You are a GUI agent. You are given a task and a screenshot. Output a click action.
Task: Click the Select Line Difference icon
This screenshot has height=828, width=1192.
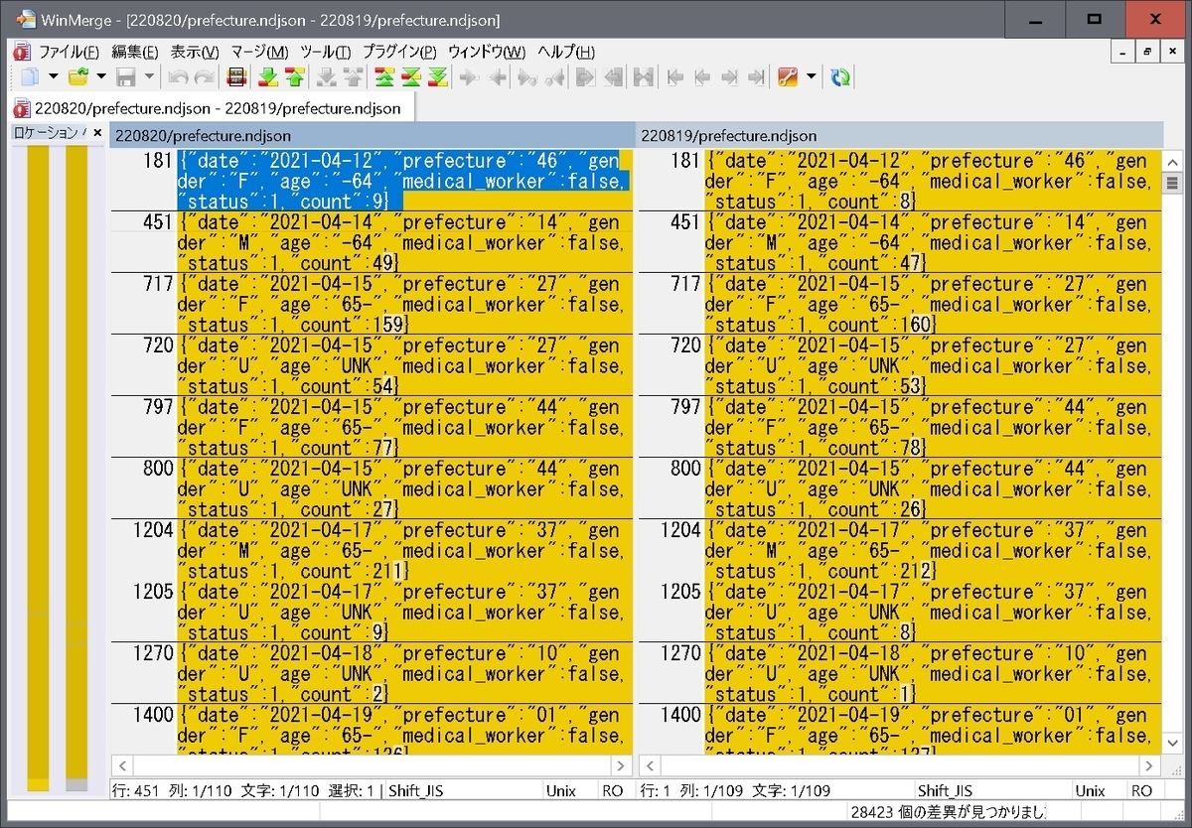[x=236, y=76]
